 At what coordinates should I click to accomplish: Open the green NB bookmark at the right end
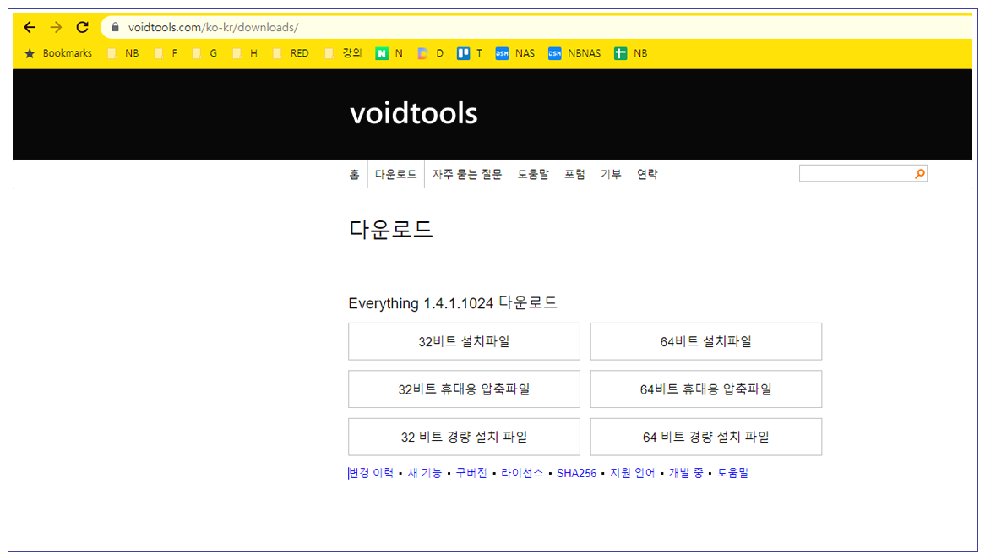point(631,53)
